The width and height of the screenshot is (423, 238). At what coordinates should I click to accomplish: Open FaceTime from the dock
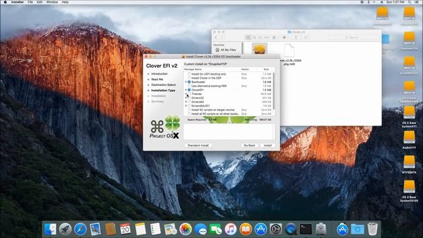pos(215,229)
